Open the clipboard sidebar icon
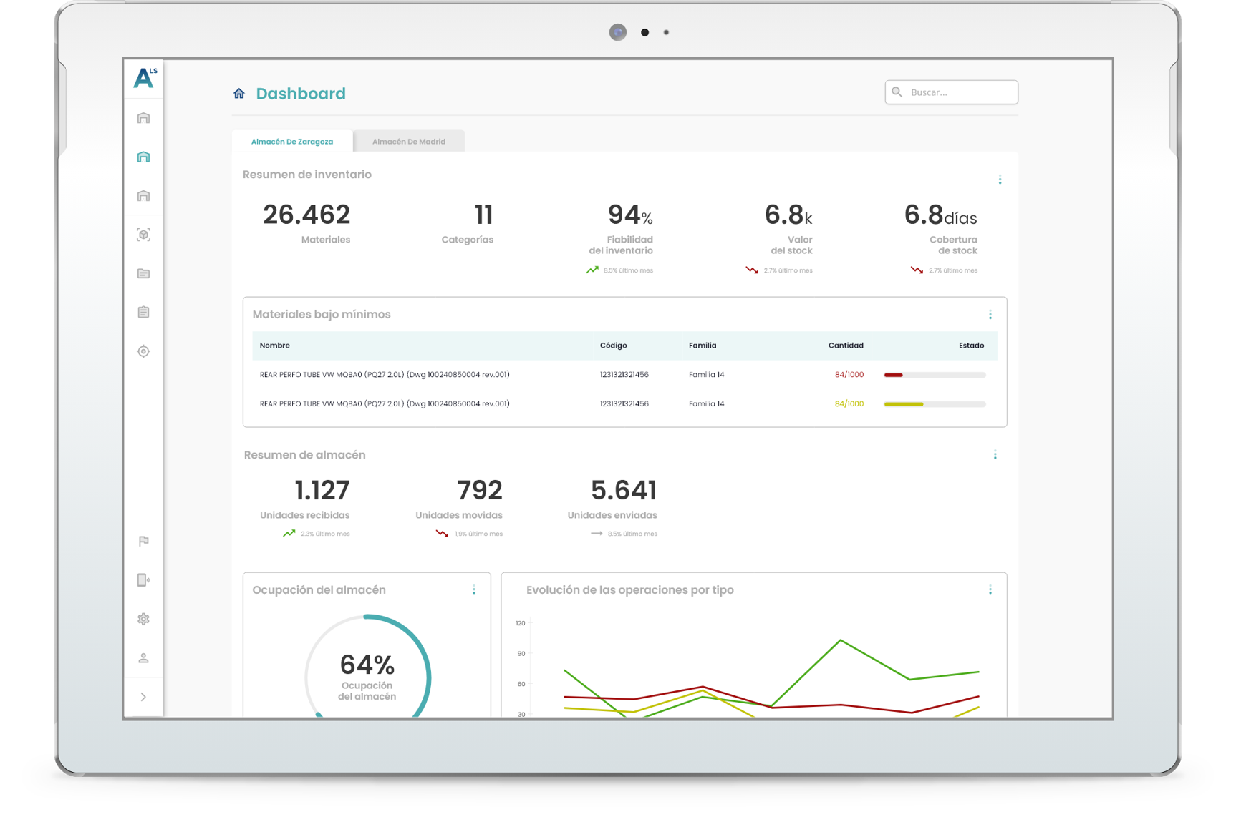 [x=143, y=312]
